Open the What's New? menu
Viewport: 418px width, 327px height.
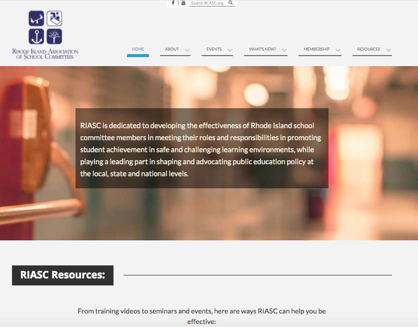coord(262,49)
